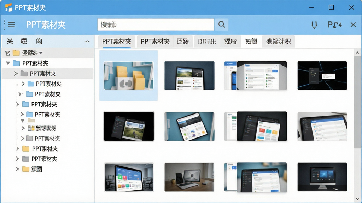Viewport: 362px width, 203px height.
Task: Select the highlighted folders illustration thumbnail
Action: point(129,75)
